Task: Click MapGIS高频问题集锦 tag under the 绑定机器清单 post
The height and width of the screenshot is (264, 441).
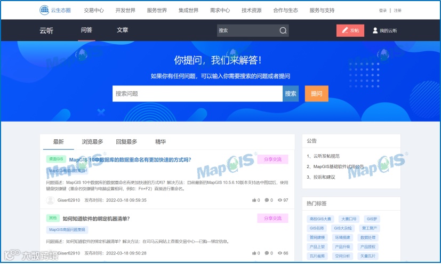Action: pos(67,230)
